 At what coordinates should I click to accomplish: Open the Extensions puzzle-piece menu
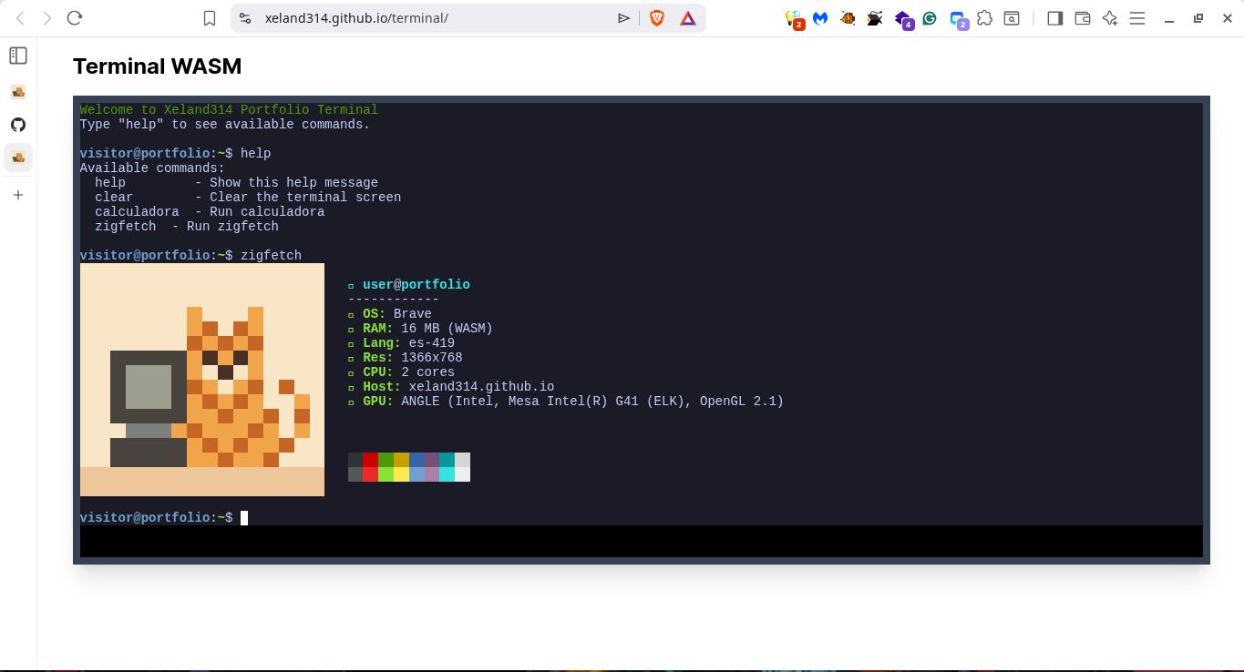[985, 17]
